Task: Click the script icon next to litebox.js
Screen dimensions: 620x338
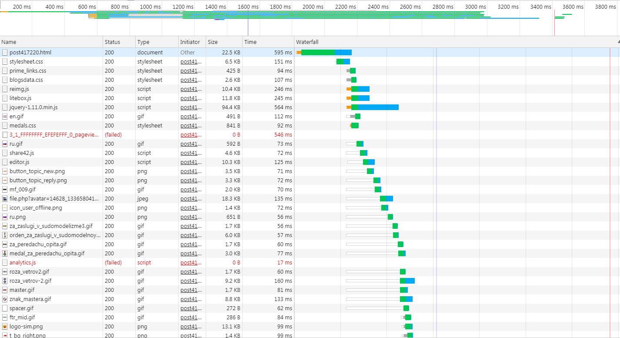Action: click(5, 98)
